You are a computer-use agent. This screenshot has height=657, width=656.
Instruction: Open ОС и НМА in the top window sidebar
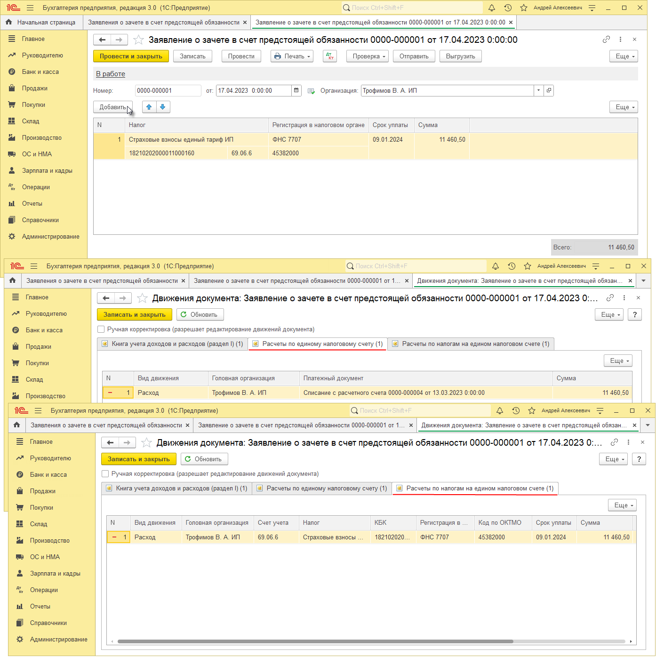coord(37,154)
